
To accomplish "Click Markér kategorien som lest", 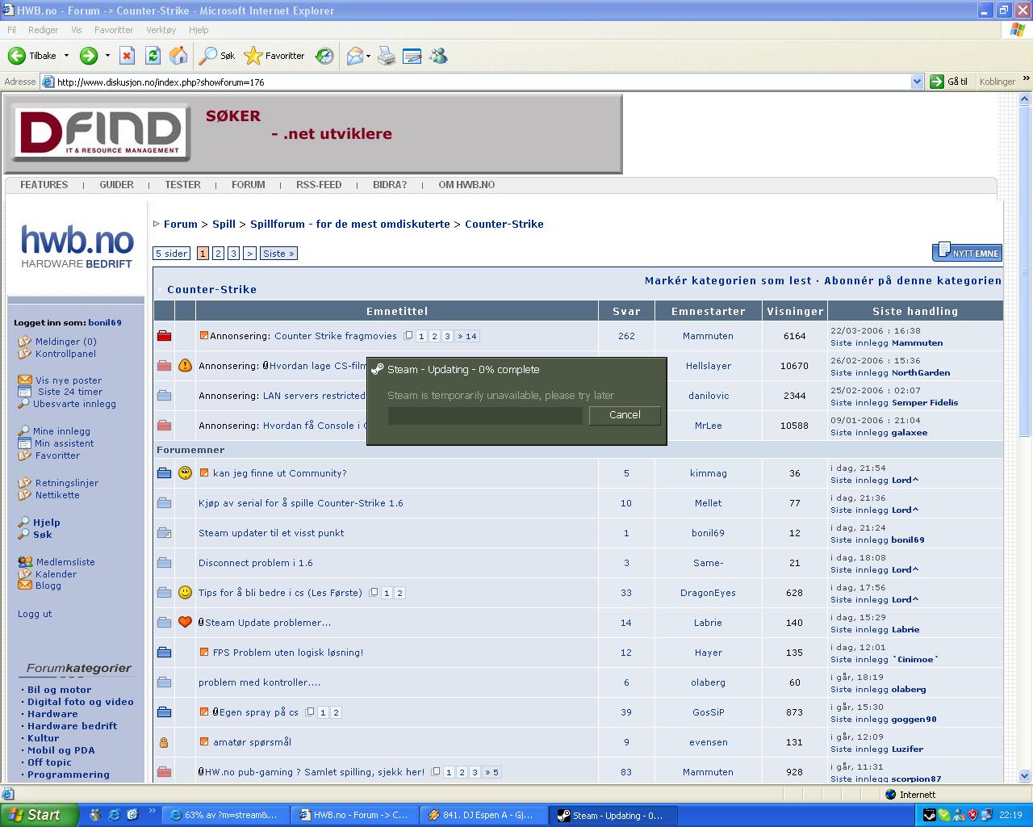I will tap(728, 281).
